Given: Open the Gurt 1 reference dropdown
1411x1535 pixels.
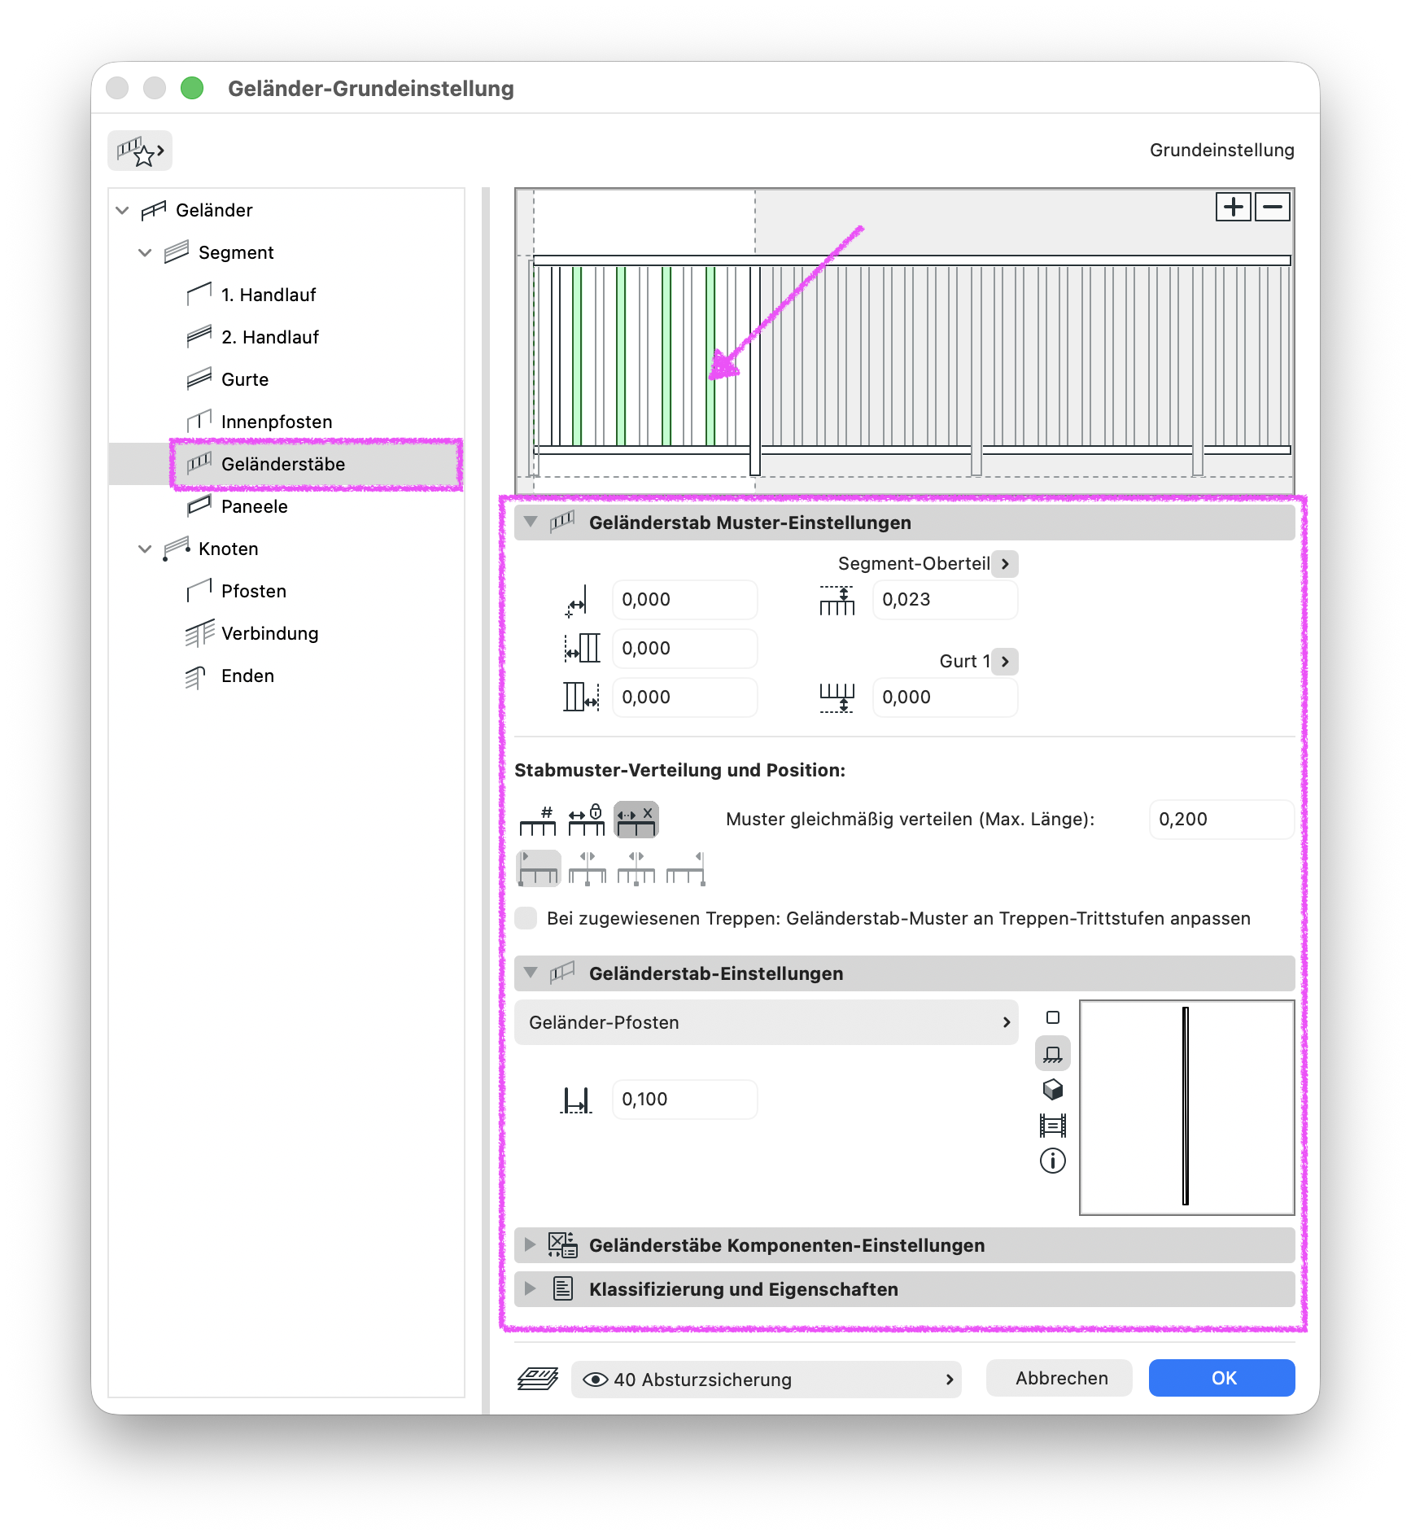Looking at the screenshot, I should (1006, 661).
